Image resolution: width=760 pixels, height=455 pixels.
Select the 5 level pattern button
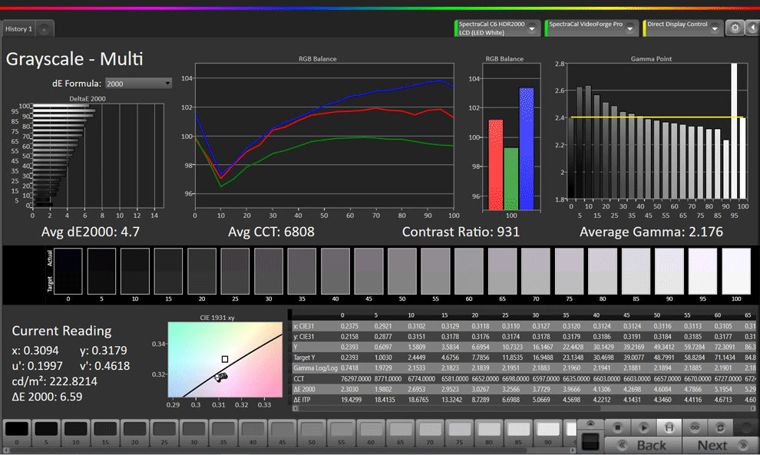[x=46, y=433]
